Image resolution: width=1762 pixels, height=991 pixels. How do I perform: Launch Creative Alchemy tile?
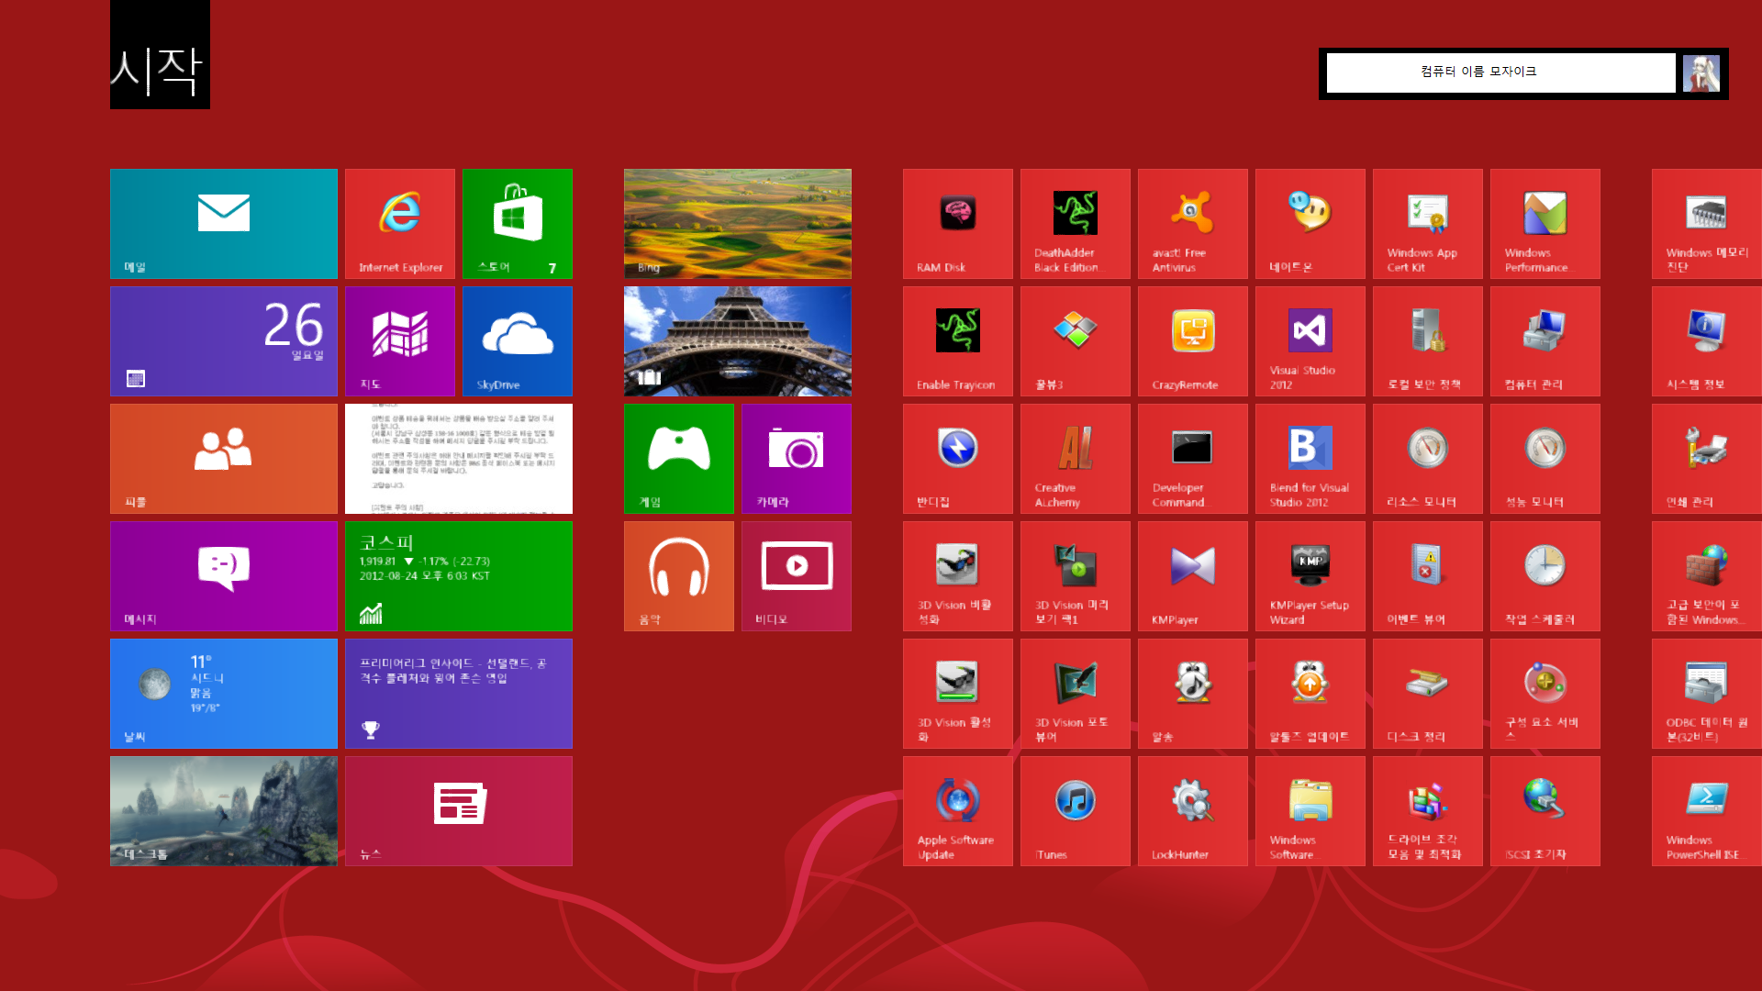click(1076, 459)
